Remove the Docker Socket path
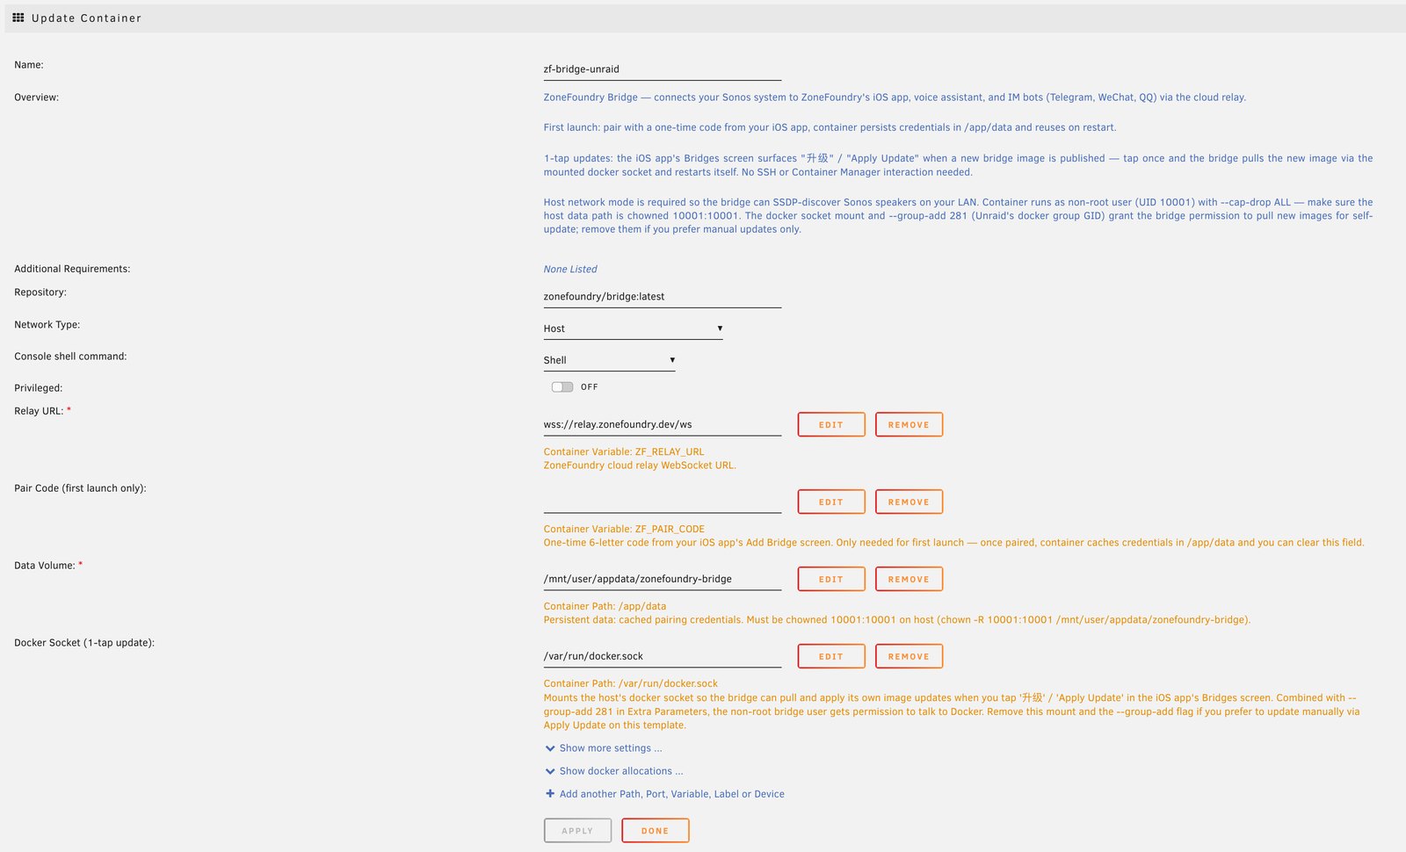Viewport: 1406px width, 852px height. click(909, 656)
